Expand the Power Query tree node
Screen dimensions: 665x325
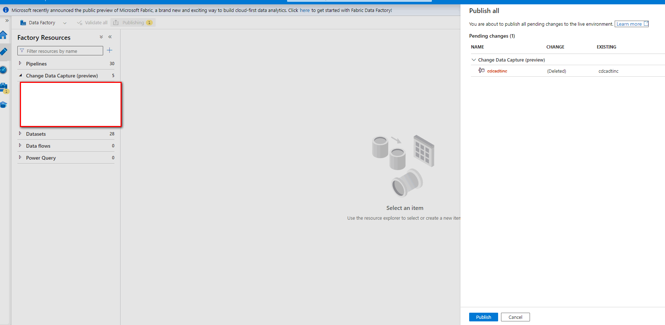(20, 157)
